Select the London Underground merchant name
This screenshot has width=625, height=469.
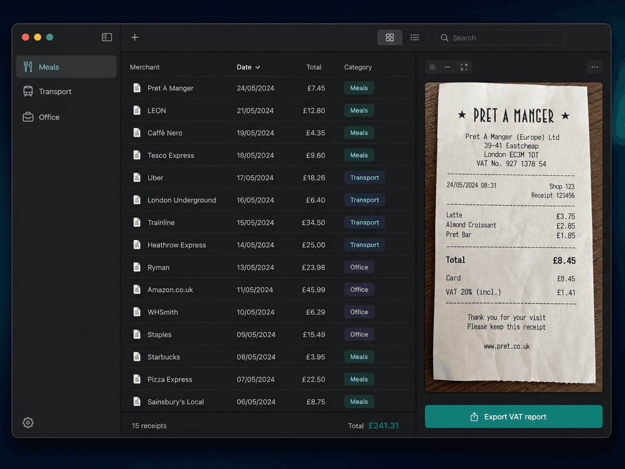point(182,200)
